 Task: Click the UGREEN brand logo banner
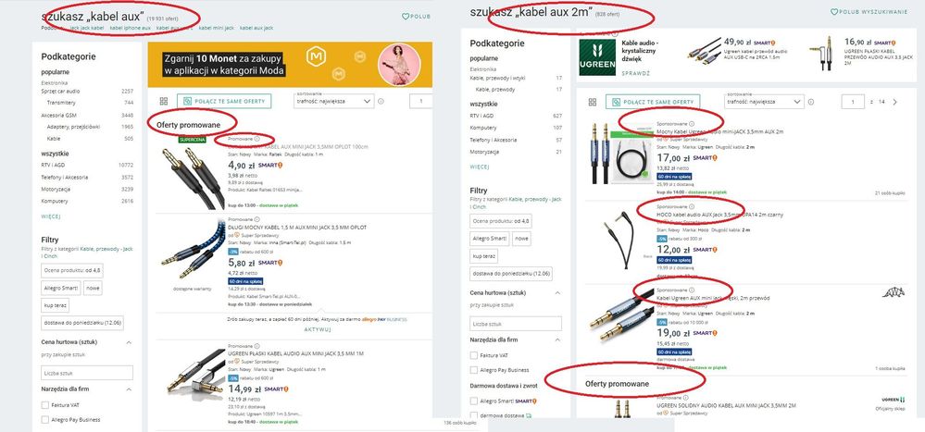coord(597,57)
